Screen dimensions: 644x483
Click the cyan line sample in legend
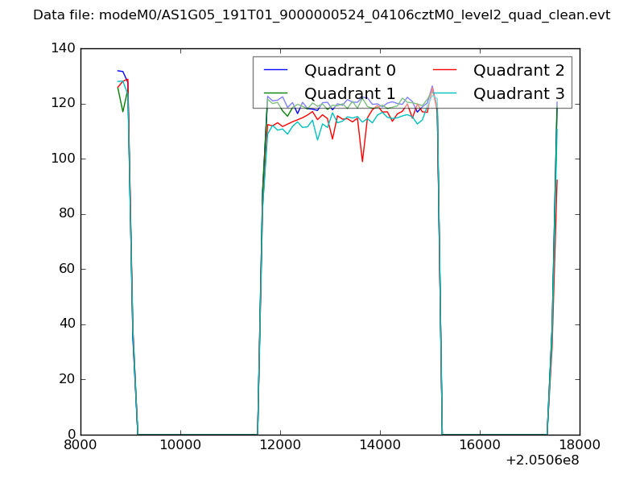coord(445,93)
